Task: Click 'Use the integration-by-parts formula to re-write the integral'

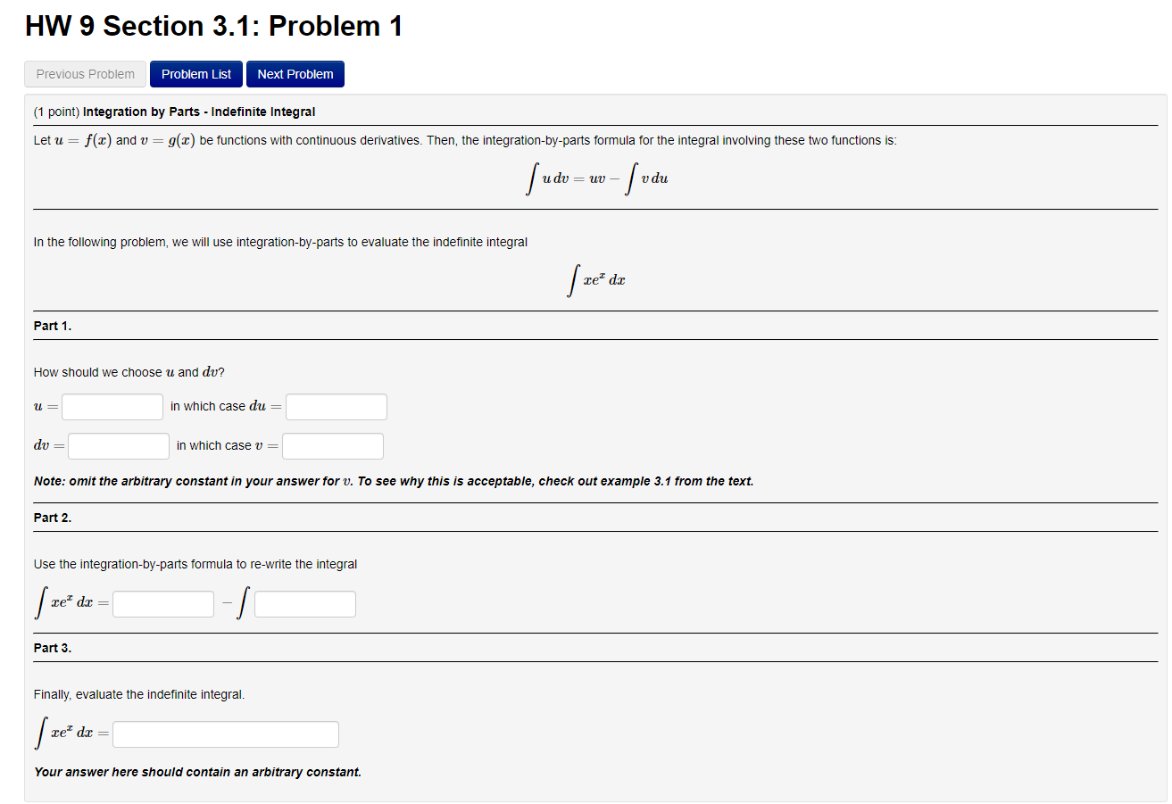Action: point(195,564)
